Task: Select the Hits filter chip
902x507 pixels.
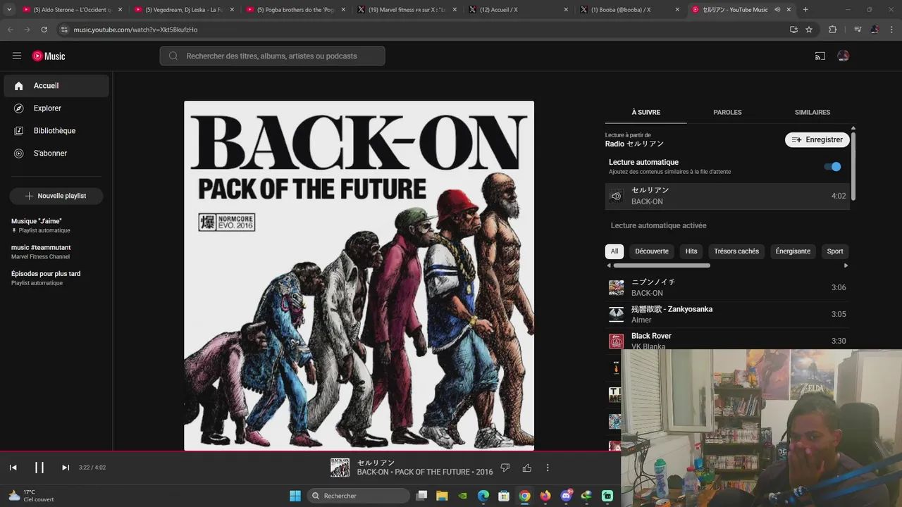Action: 691,251
